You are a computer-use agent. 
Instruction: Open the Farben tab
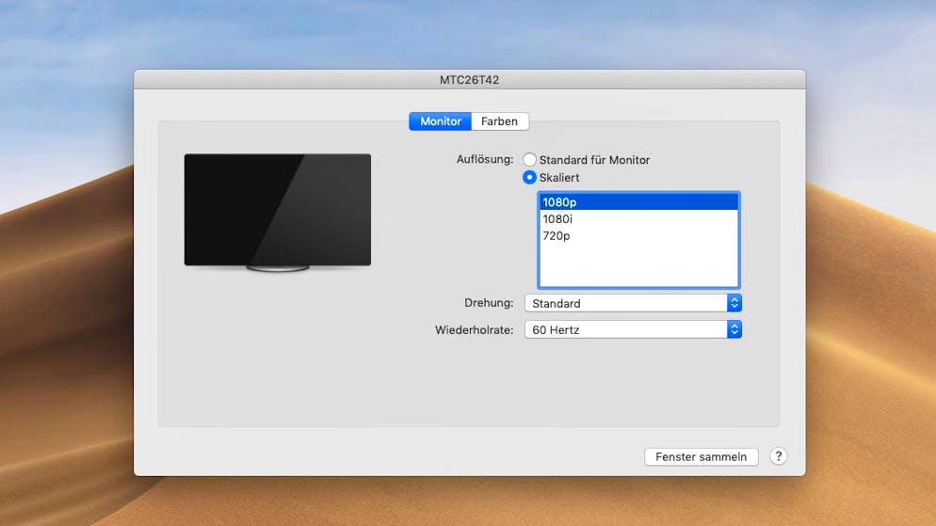point(500,121)
